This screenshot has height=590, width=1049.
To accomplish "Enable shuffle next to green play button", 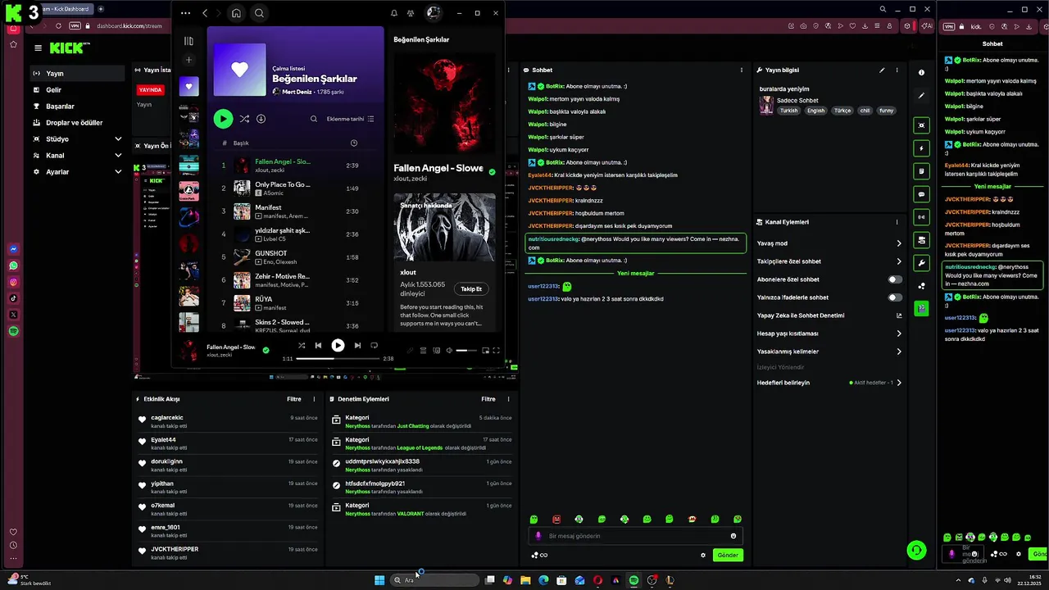I will pyautogui.click(x=244, y=119).
